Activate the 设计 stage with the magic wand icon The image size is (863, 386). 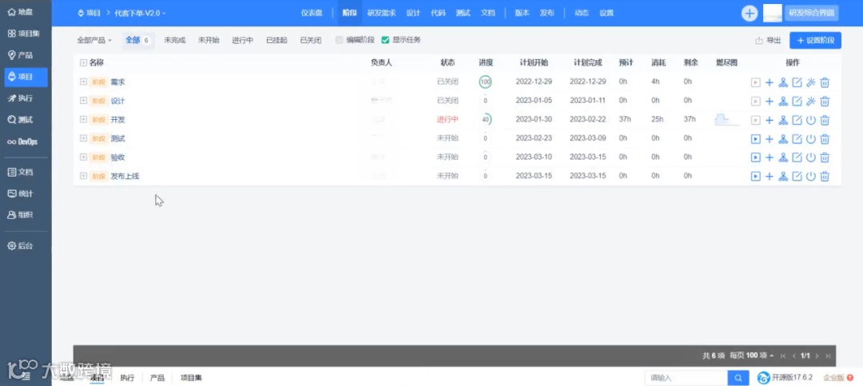point(811,101)
